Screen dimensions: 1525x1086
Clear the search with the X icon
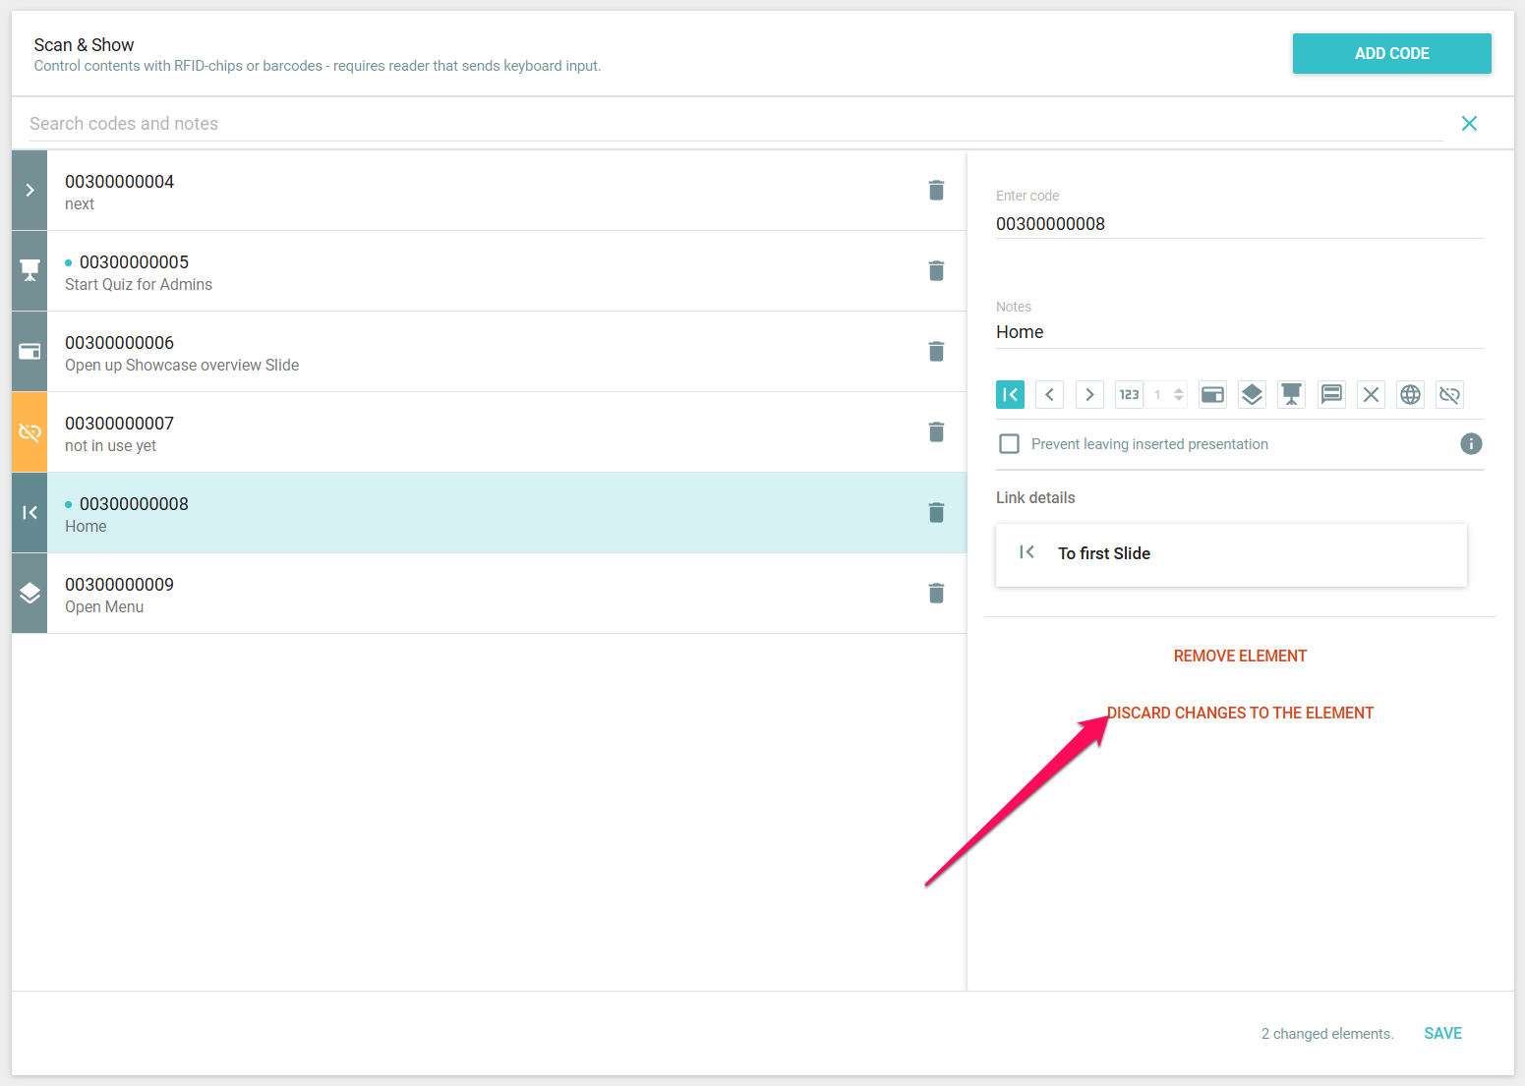tap(1469, 123)
